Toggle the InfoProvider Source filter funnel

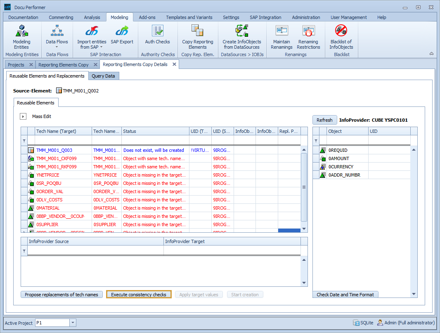click(x=24, y=250)
